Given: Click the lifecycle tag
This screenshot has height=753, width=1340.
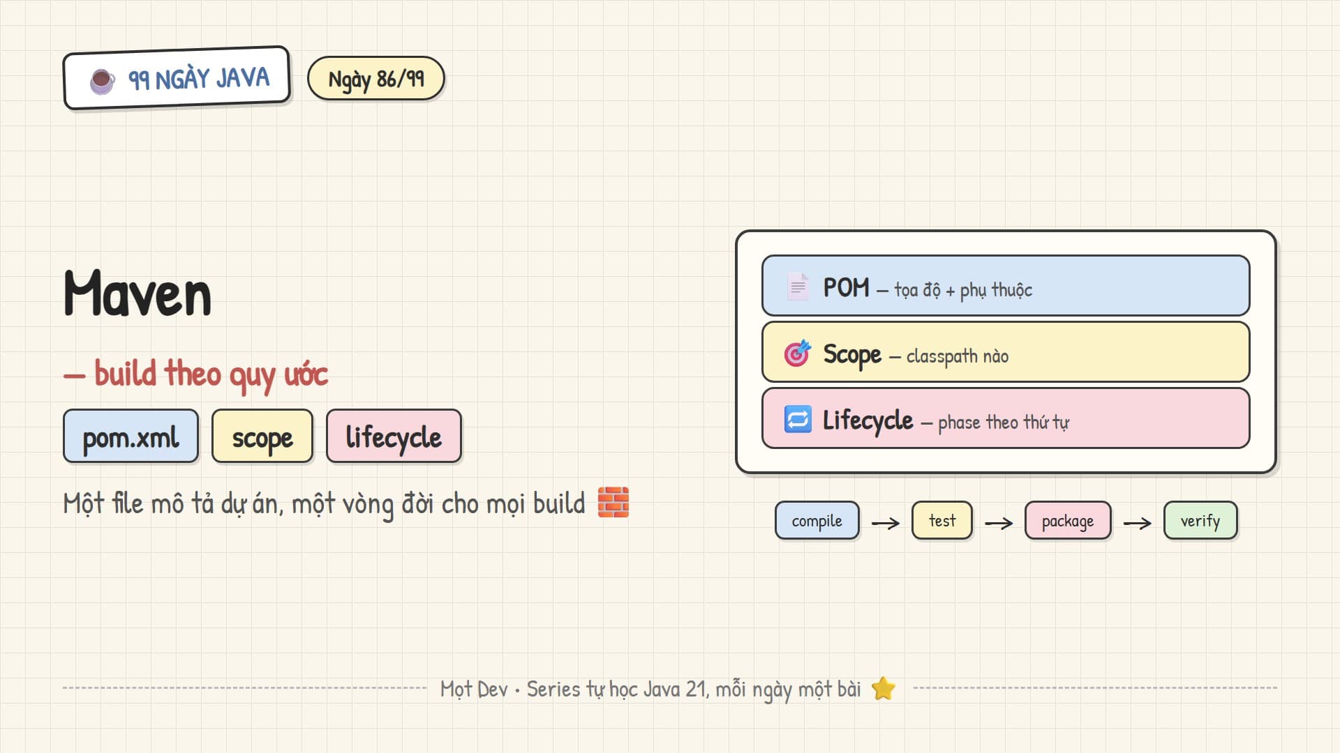Looking at the screenshot, I should pyautogui.click(x=394, y=436).
